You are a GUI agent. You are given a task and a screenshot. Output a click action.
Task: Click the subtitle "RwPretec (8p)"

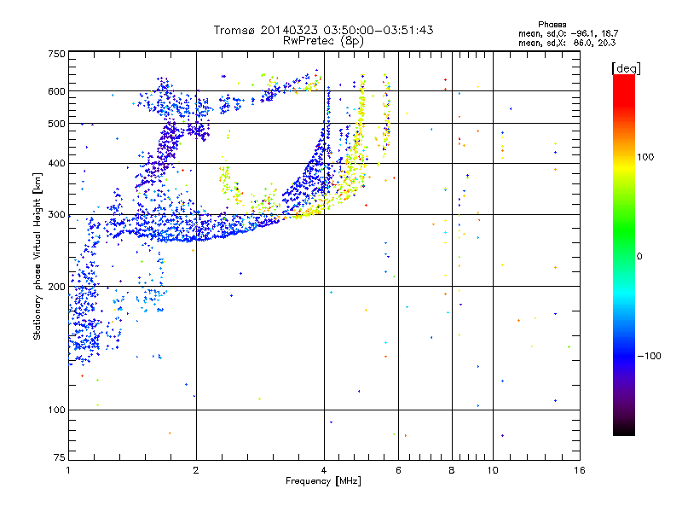click(x=323, y=41)
